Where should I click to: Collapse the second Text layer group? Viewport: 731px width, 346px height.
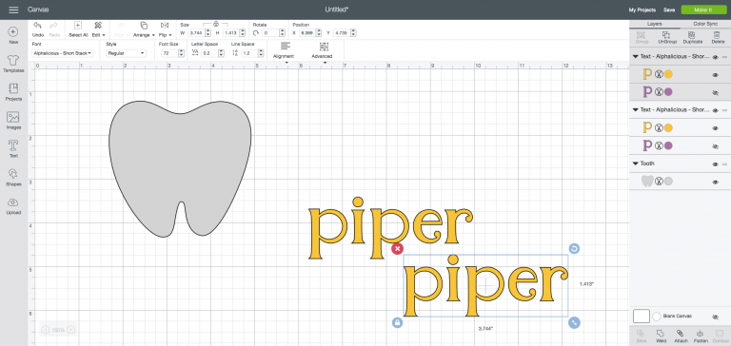point(636,110)
